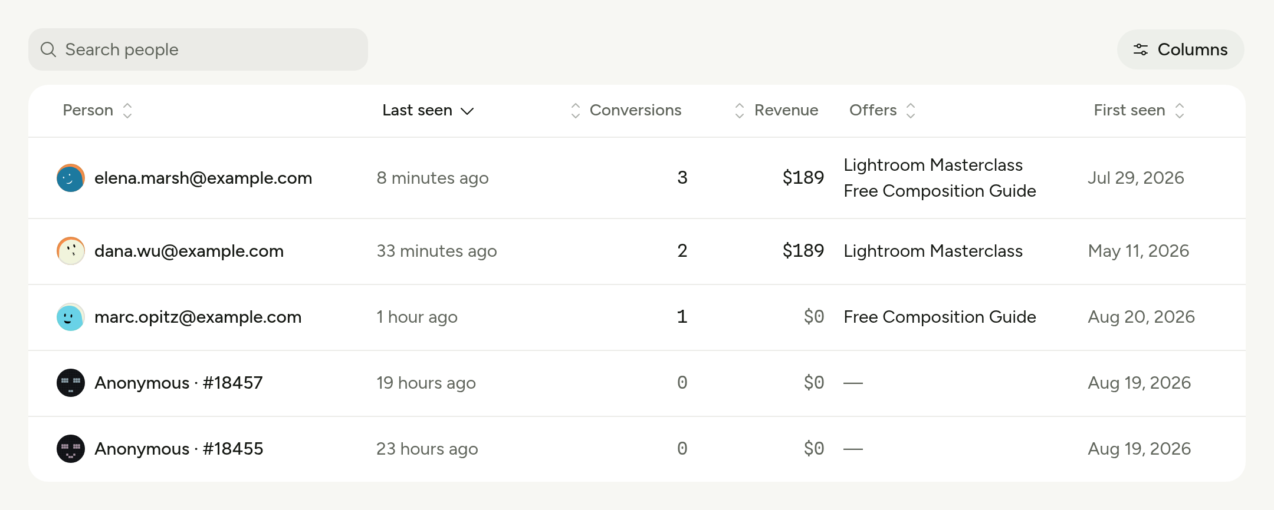
Task: Click the sort arrows beside the First seen header
Action: click(1180, 110)
